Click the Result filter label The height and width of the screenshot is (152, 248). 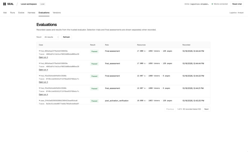(x=39, y=37)
